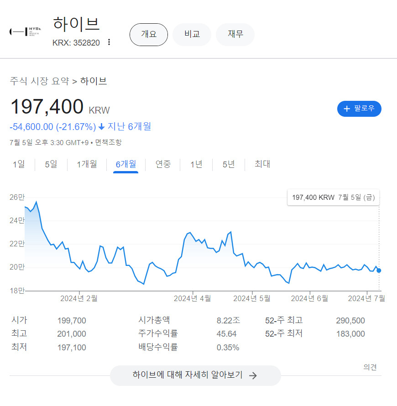This screenshot has width=397, height=406.
Task: Click the 52-주 최고 value 290,500
Action: tap(350, 321)
